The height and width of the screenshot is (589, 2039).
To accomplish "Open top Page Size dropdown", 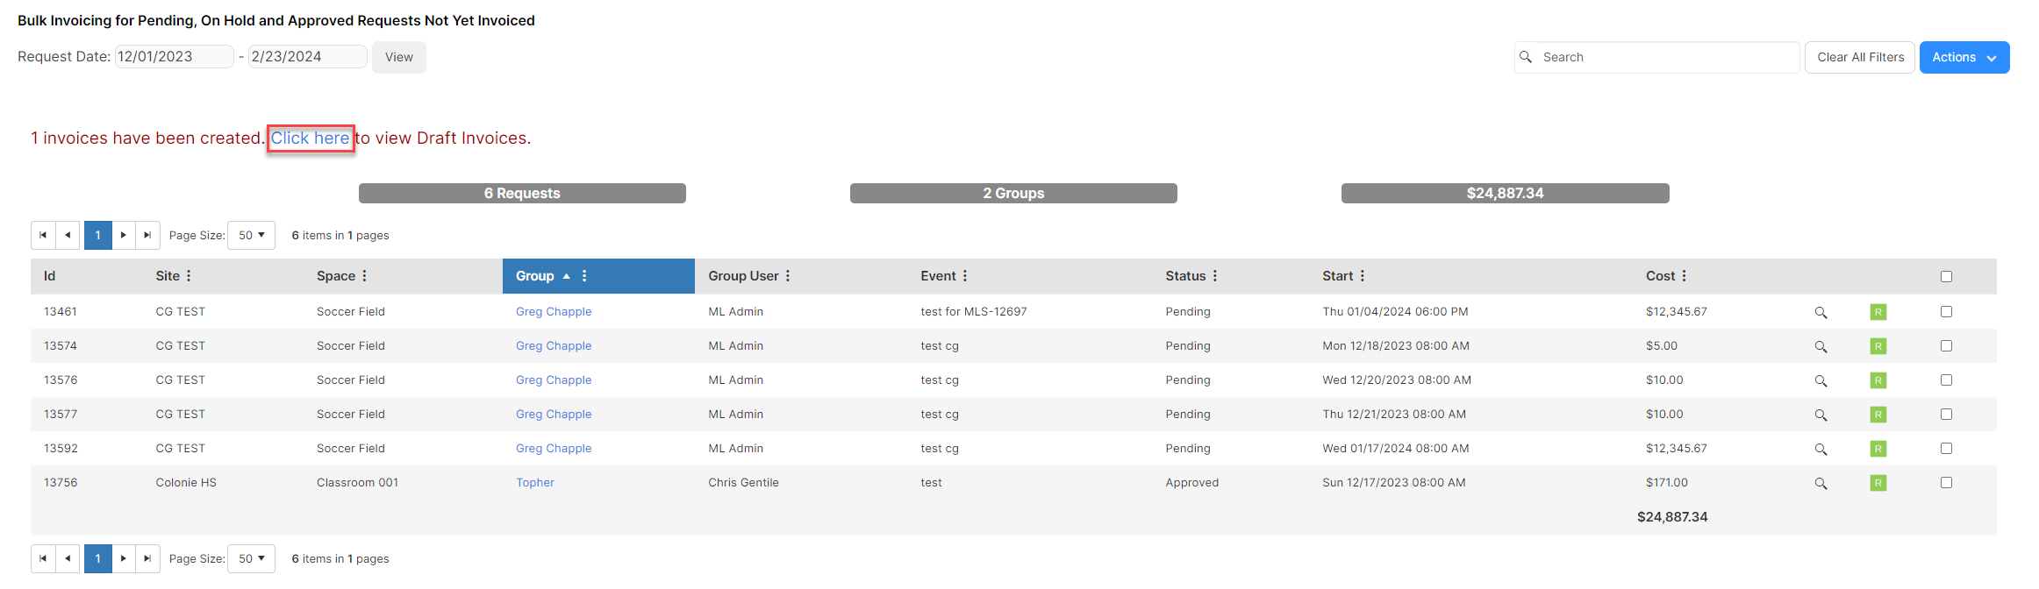I will [251, 235].
